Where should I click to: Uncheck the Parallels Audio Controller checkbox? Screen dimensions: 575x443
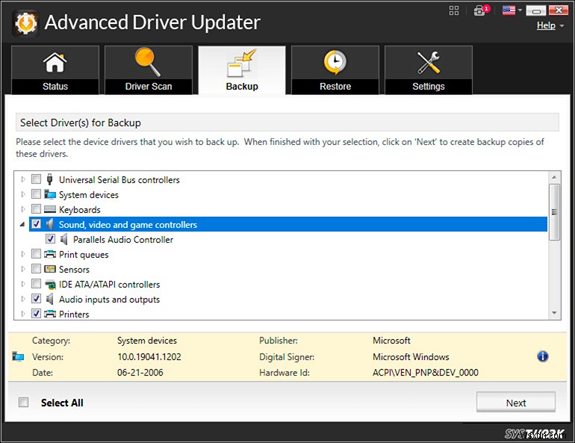pos(50,239)
